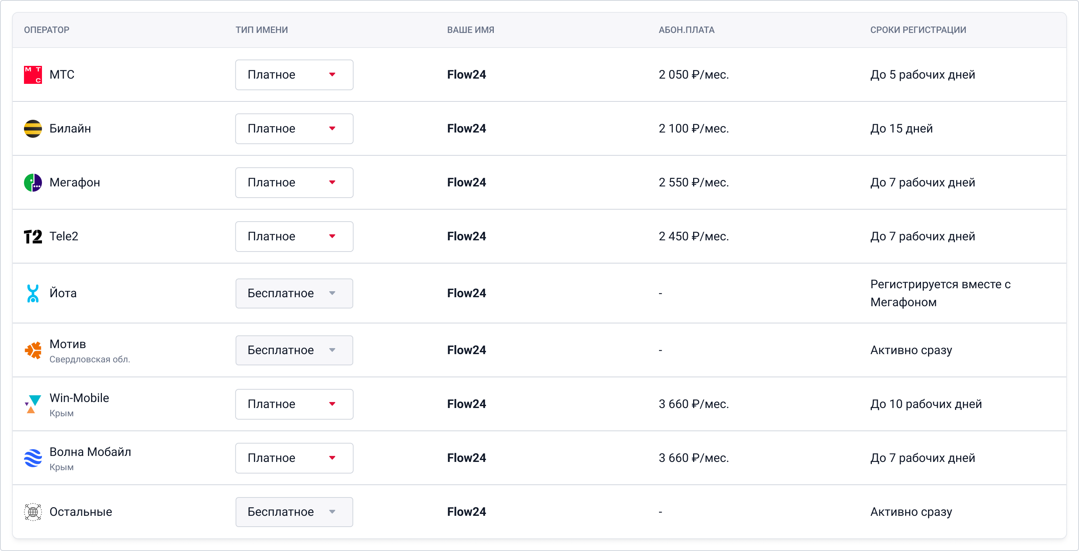Image resolution: width=1079 pixels, height=551 pixels.
Task: Click the Flow24 name in the Мегафон row
Action: tap(466, 183)
